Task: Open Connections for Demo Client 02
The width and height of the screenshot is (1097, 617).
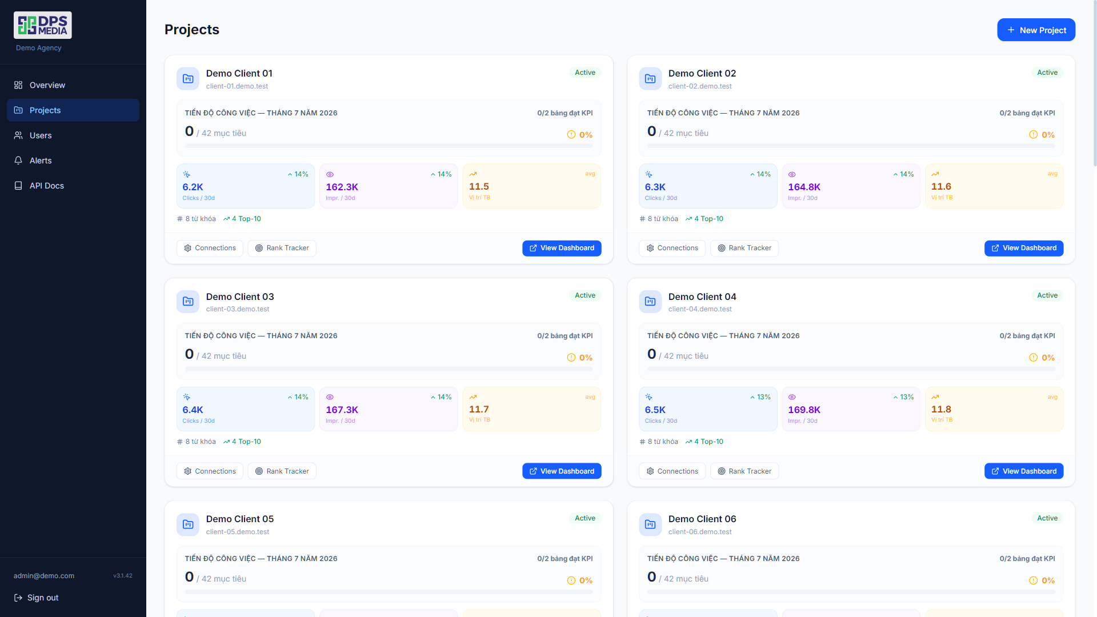Action: (672, 248)
